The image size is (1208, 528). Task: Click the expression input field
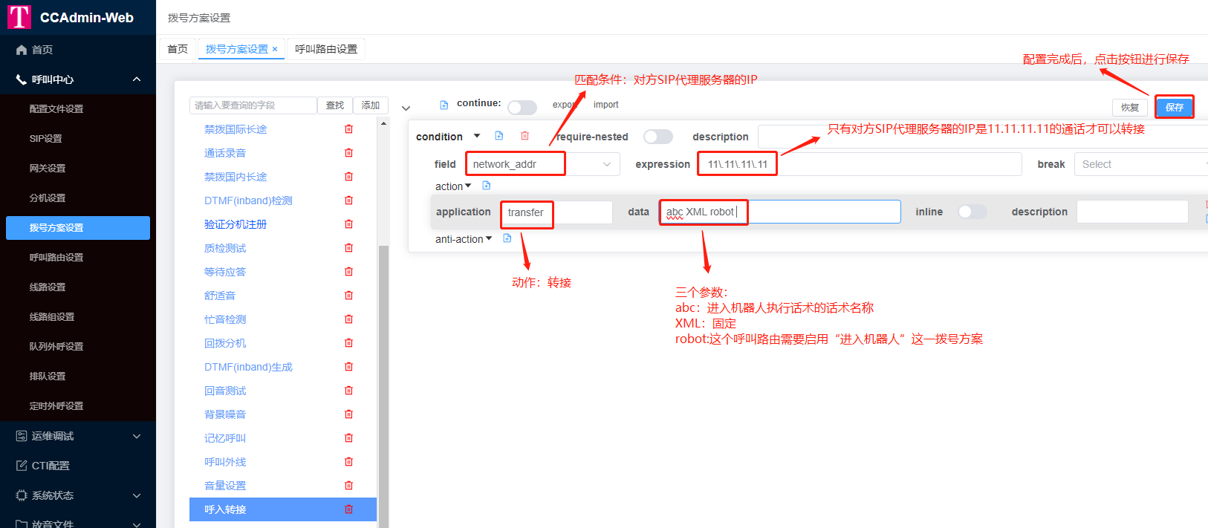(x=892, y=164)
